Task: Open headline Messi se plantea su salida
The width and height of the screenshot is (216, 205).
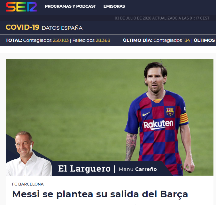Action: (x=100, y=194)
